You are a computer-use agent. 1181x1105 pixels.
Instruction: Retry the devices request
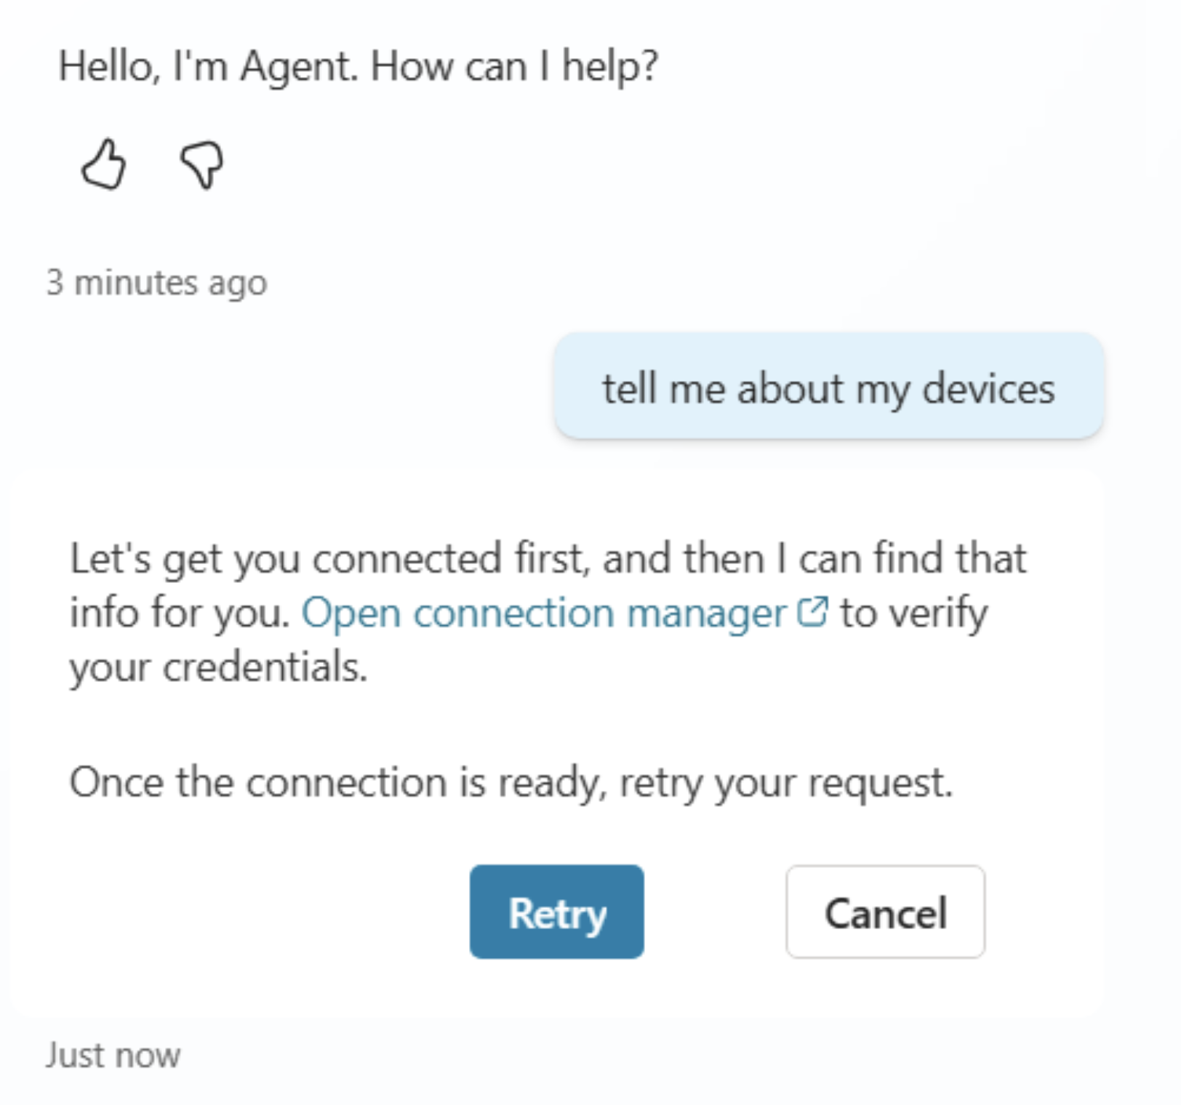pyautogui.click(x=556, y=912)
